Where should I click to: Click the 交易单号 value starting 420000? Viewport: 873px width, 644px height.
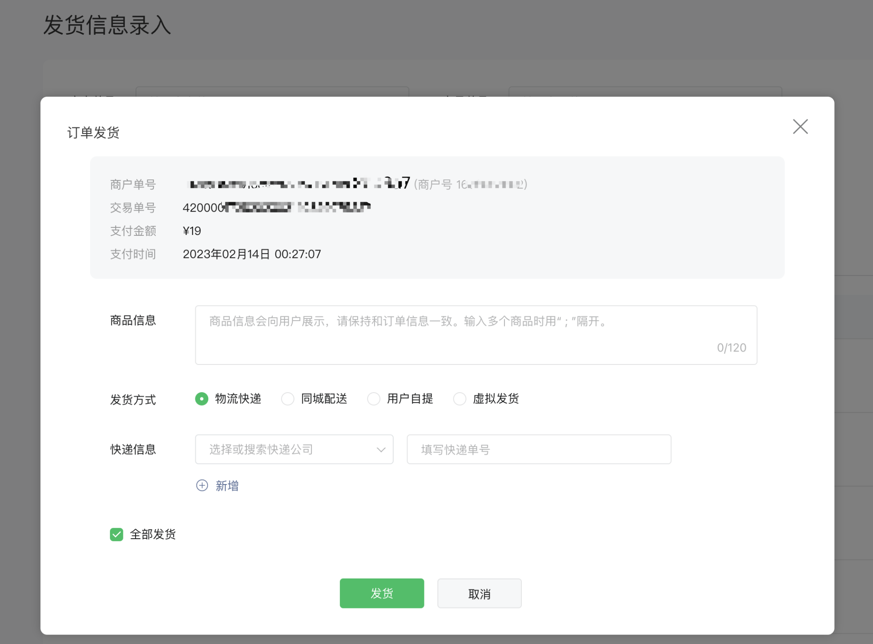276,208
